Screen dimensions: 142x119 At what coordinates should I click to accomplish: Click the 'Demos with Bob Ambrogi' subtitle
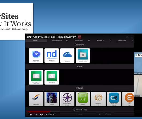(x=14, y=29)
